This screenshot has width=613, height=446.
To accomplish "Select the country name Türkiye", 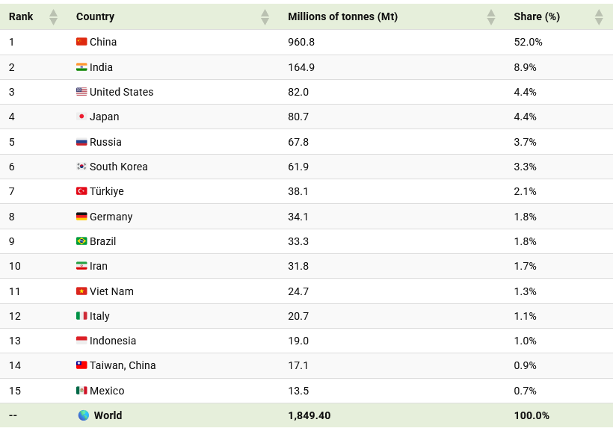I will pos(107,191).
